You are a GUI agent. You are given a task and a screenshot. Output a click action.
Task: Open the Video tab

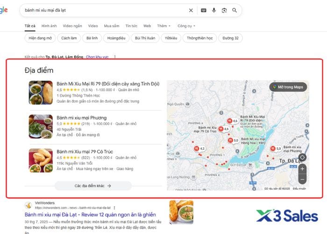point(93,26)
